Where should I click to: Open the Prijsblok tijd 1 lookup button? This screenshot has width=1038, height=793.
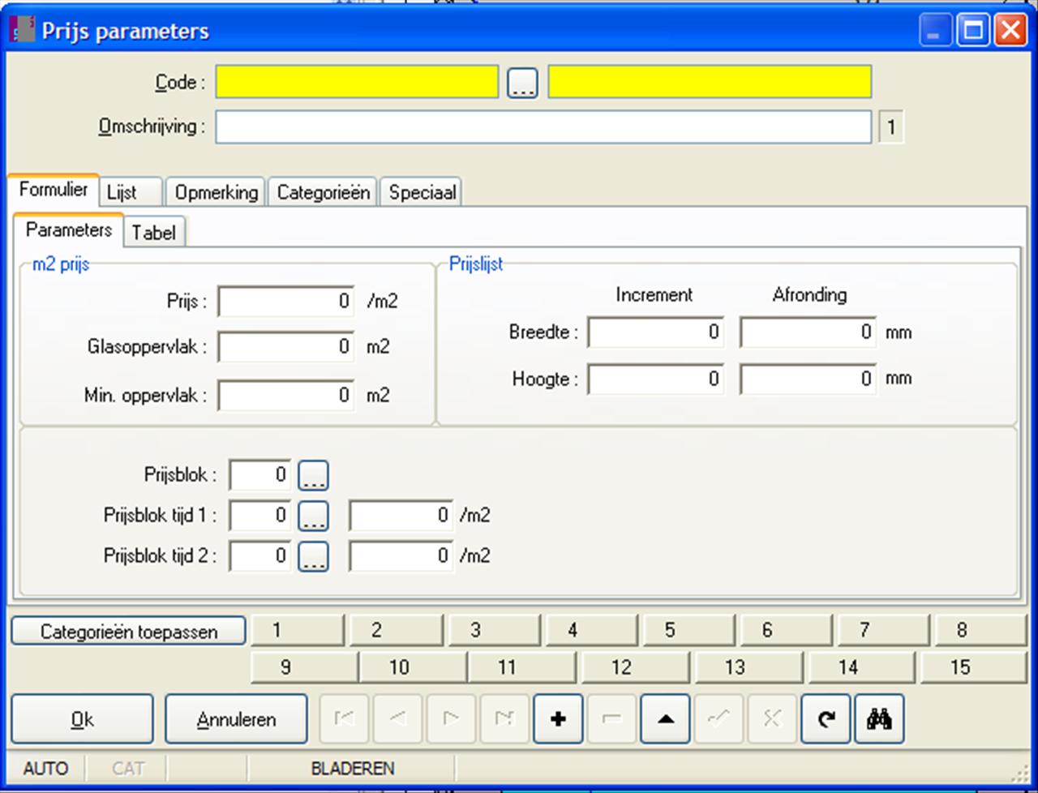click(x=313, y=516)
